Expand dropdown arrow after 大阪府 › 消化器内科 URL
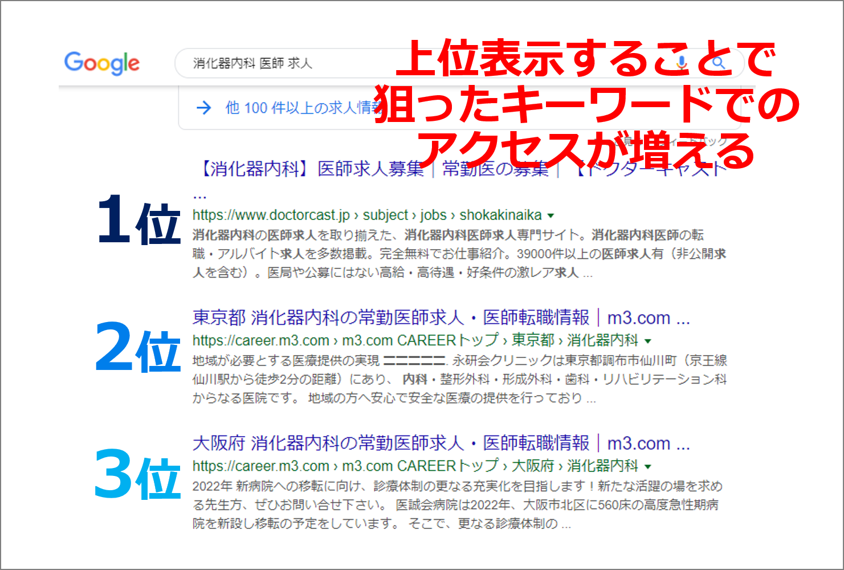This screenshot has height=570, width=844. [647, 466]
